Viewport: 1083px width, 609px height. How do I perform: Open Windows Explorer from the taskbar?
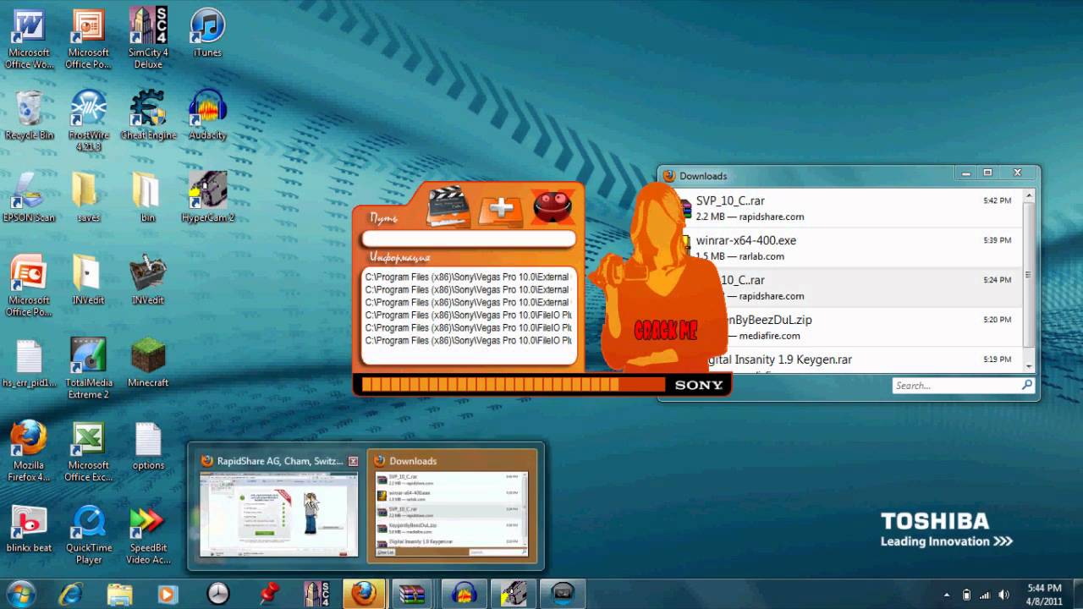[x=119, y=594]
